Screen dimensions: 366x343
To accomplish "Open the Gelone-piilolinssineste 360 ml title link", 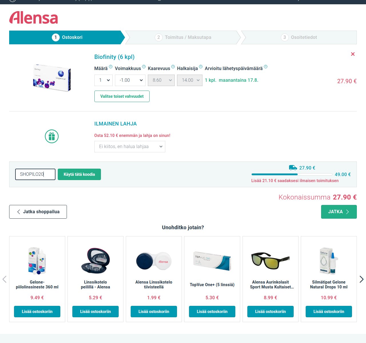I will pyautogui.click(x=37, y=285).
